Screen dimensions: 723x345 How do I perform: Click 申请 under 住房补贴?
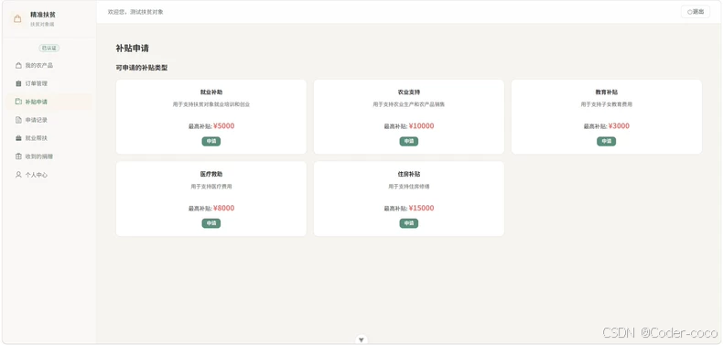click(x=409, y=223)
